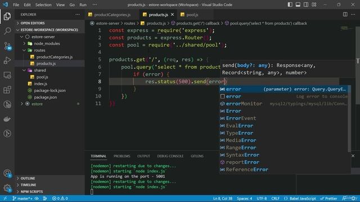
Task: Click the code minimap preview
Action: (x=345, y=29)
